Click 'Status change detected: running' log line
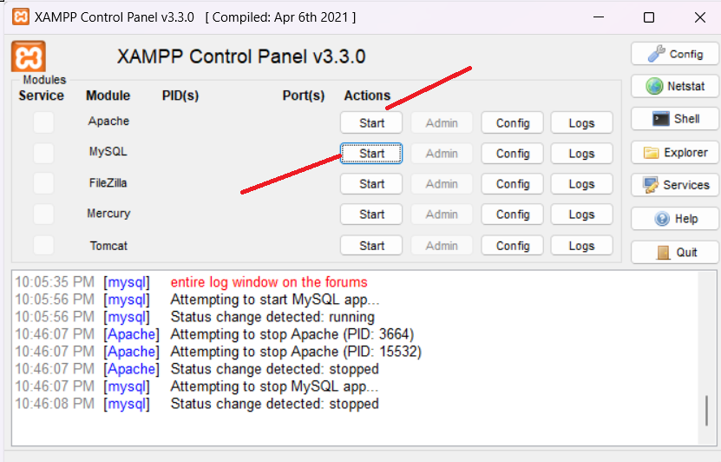721x462 pixels. tap(272, 317)
